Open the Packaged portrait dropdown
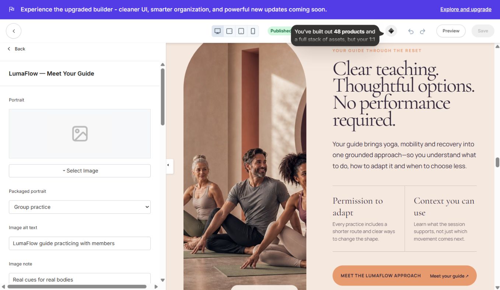The height and width of the screenshot is (290, 500). pos(80,207)
